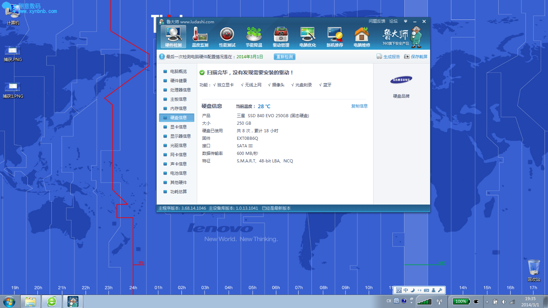548x308 pixels.
Task: Click the Show desktop strip
Action: click(546, 302)
